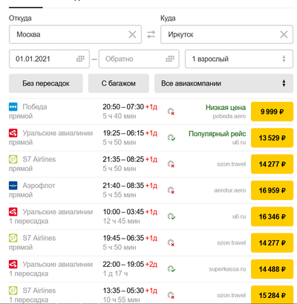The width and height of the screenshot is (297, 304).
Task: Toggle the Без пересадок filter
Action: [x=46, y=83]
